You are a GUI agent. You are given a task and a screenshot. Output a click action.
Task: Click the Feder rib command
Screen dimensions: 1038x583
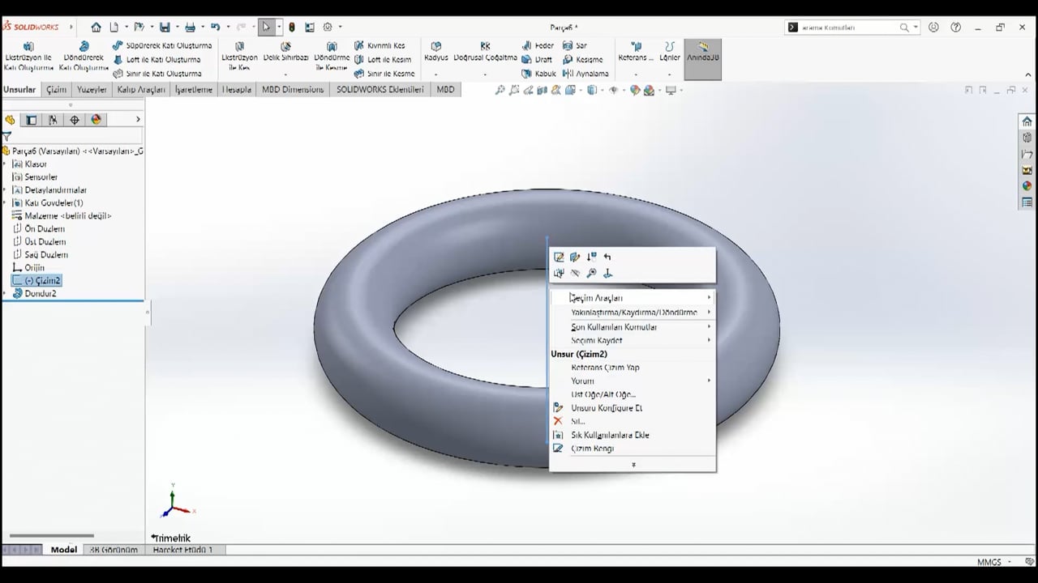(x=538, y=45)
